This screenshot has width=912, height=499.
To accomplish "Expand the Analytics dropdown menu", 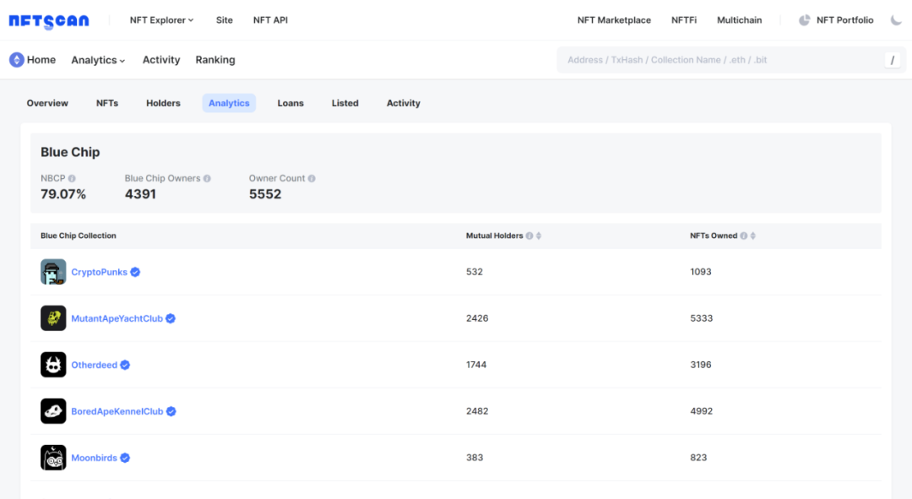I will 98,60.
